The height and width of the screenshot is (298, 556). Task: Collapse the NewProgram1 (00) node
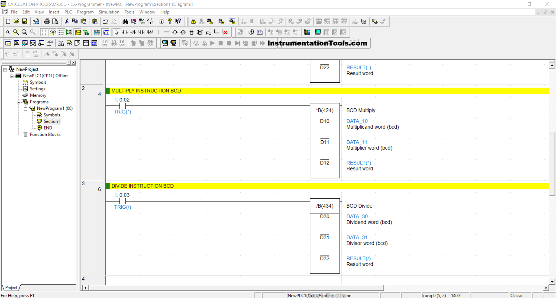[25, 109]
